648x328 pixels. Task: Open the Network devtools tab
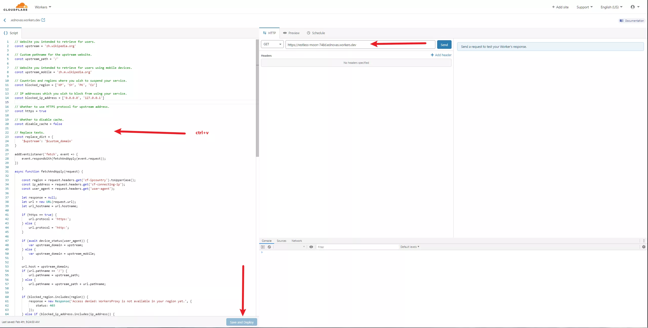pos(296,241)
